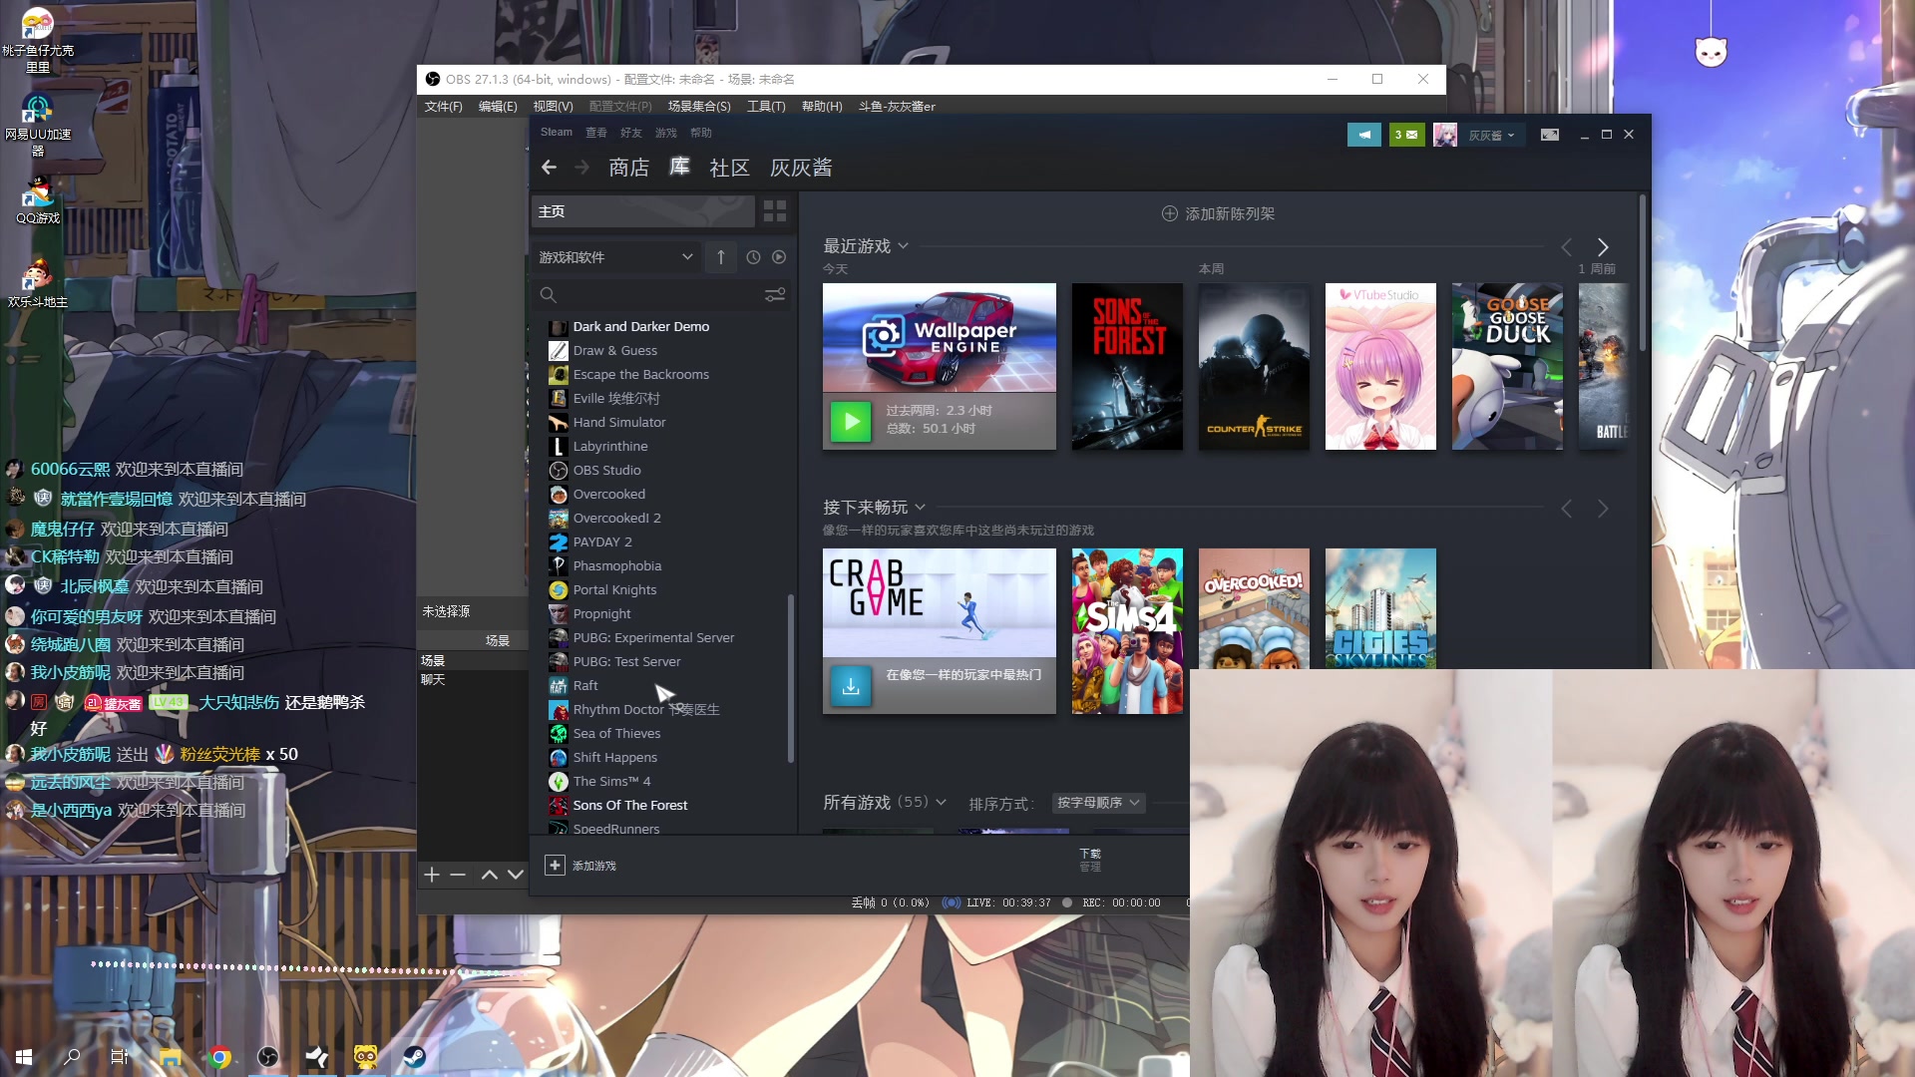Click the plus icon to add a game
1915x1077 pixels.
tap(556, 866)
